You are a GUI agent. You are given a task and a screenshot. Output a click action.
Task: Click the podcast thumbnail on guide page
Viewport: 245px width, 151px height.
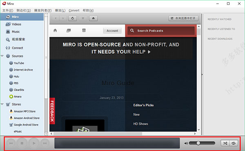[x=85, y=125]
